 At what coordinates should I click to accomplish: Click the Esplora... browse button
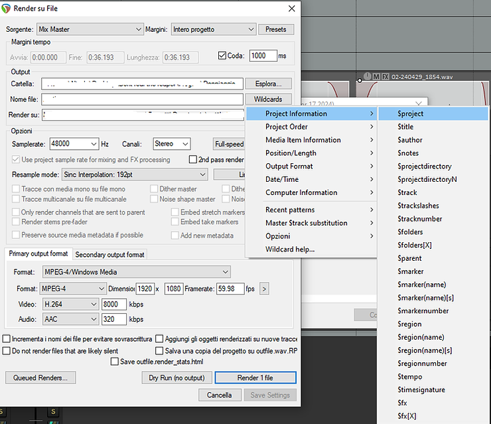pos(268,84)
